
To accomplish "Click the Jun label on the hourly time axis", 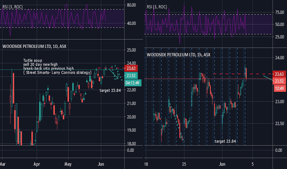I will [222, 164].
